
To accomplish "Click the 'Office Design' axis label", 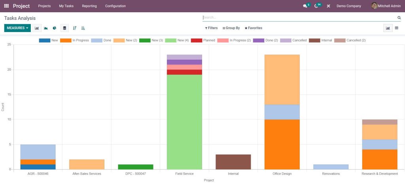I will 282,174.
